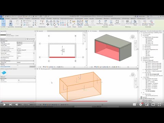Click project browser vertical scrollbar
Screen dimensions: 164x123
click(163, 47)
